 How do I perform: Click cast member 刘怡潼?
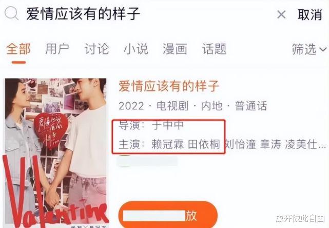tap(240, 144)
